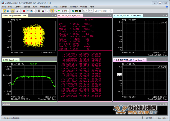Close trace B Spectrum window
The height and width of the screenshot is (121, 170).
[x=55, y=60]
